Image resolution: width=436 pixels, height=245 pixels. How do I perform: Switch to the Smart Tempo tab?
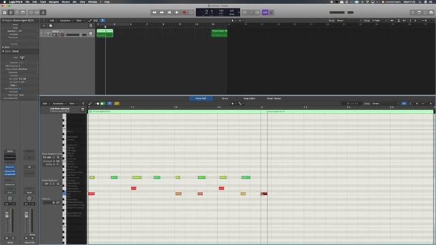click(274, 98)
